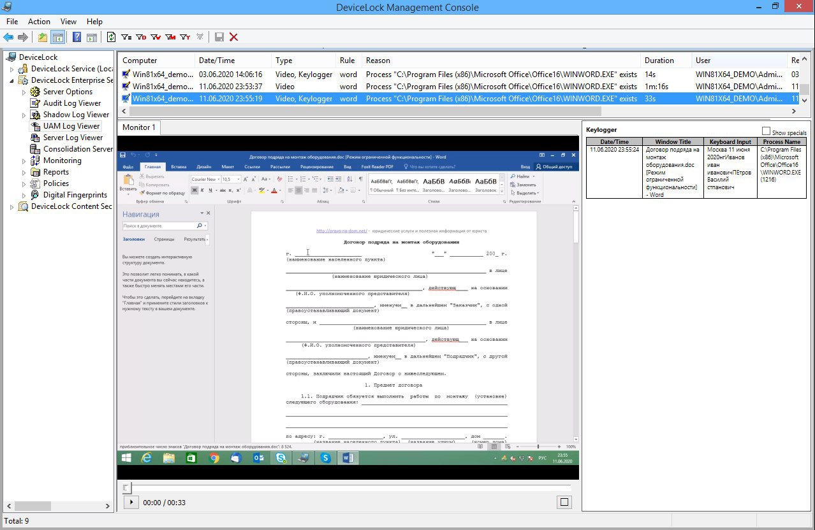Select the Shadow Log Viewer tree icon
815x530 pixels.
point(36,115)
